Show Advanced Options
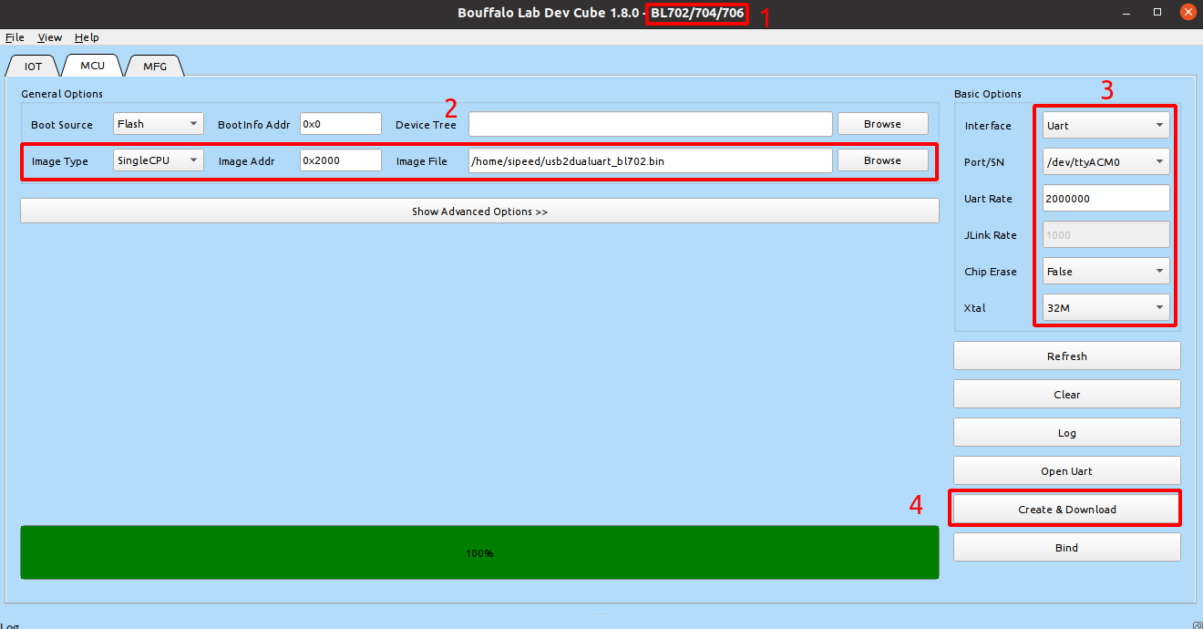 pos(479,211)
